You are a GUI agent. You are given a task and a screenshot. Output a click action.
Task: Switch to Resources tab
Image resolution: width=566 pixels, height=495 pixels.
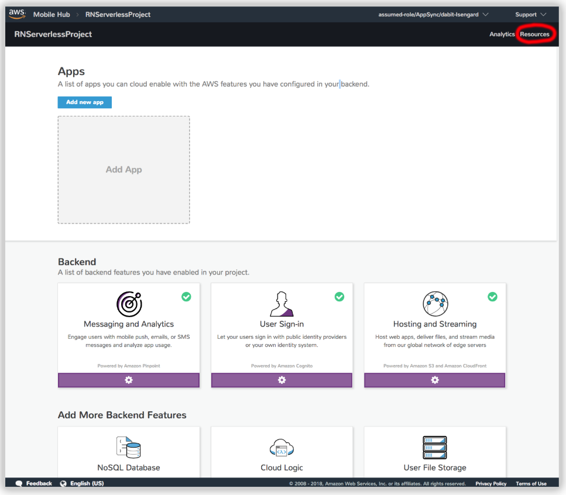[x=534, y=35]
